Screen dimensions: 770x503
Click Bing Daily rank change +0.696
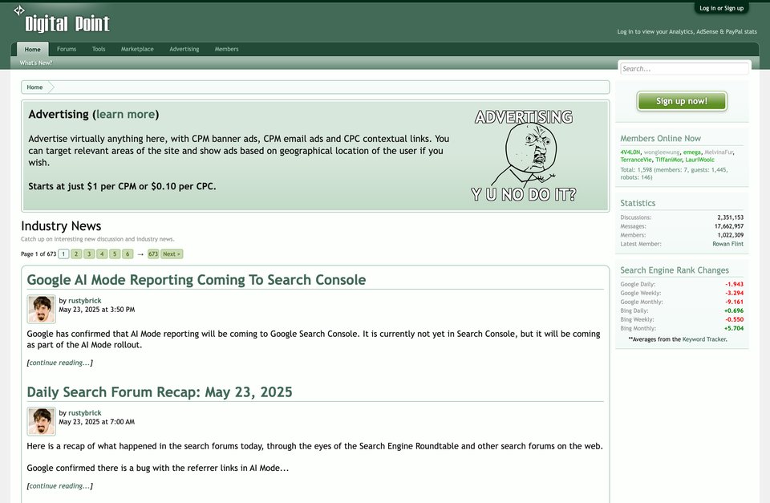(734, 311)
